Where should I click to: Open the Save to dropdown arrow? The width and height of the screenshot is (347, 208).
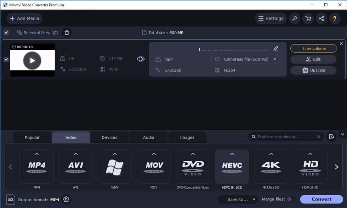[254, 199]
